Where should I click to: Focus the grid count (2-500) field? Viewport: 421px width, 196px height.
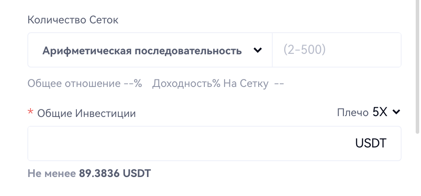[335, 50]
